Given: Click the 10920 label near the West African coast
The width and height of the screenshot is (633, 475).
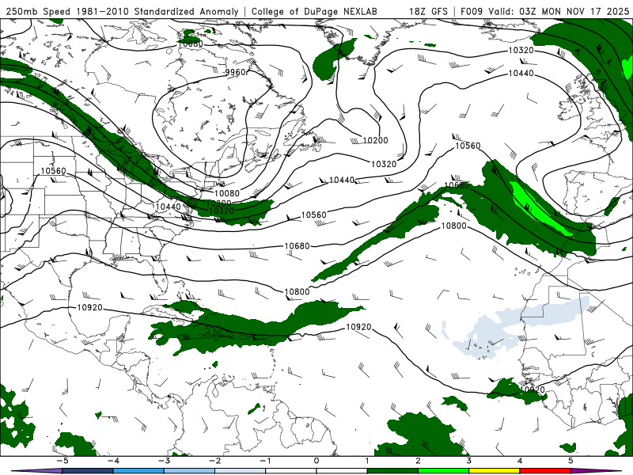Looking at the screenshot, I should [533, 389].
